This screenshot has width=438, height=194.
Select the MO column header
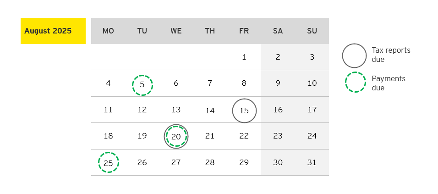coord(108,31)
